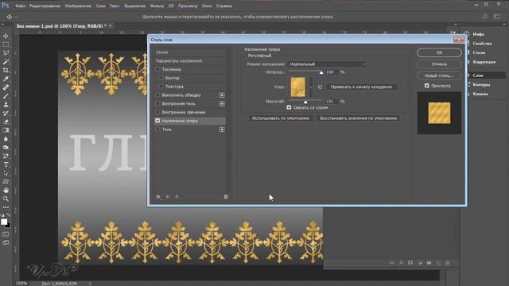The height and width of the screenshot is (286, 509).
Task: Add another Тень effect with plus
Action: coord(222,129)
